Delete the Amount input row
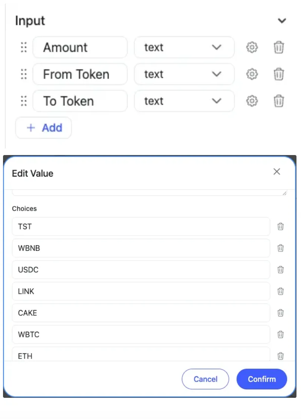Screen dimensions: 301x419 (279, 48)
